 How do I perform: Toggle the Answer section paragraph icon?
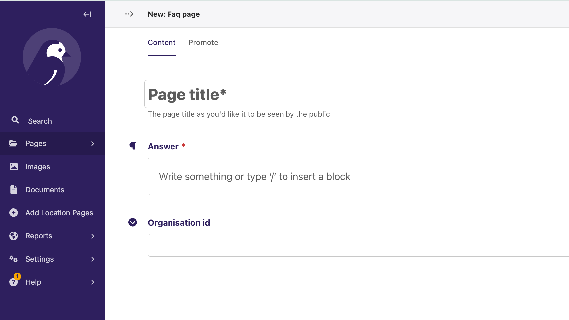(133, 146)
